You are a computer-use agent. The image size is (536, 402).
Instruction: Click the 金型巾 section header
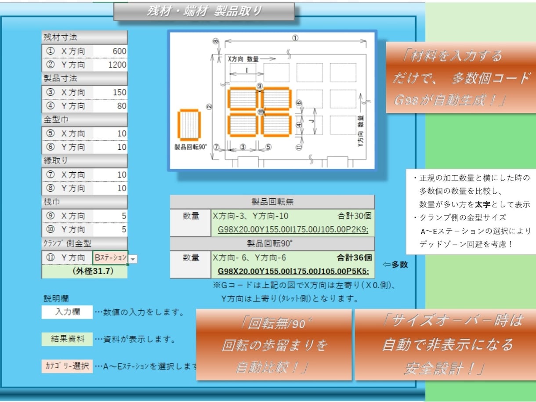[85, 120]
